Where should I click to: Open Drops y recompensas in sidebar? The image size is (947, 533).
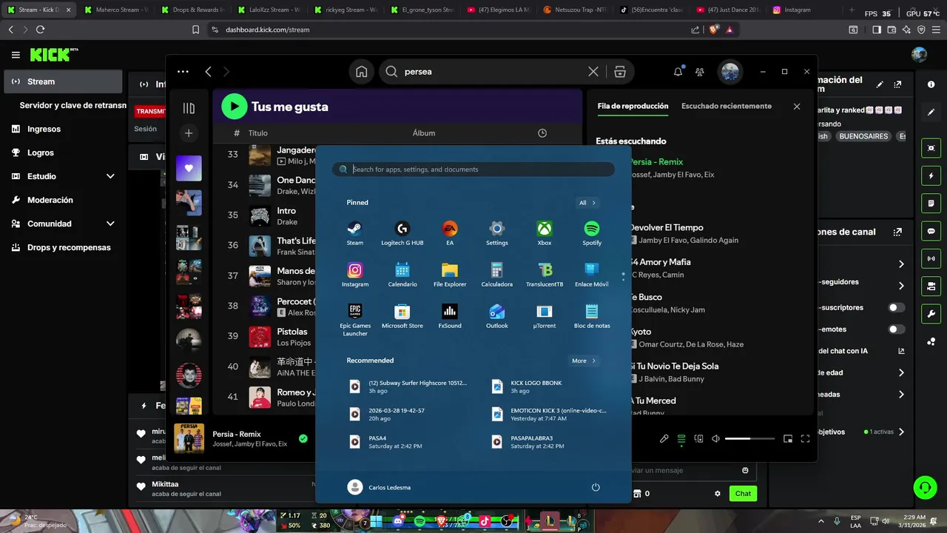(x=63, y=247)
